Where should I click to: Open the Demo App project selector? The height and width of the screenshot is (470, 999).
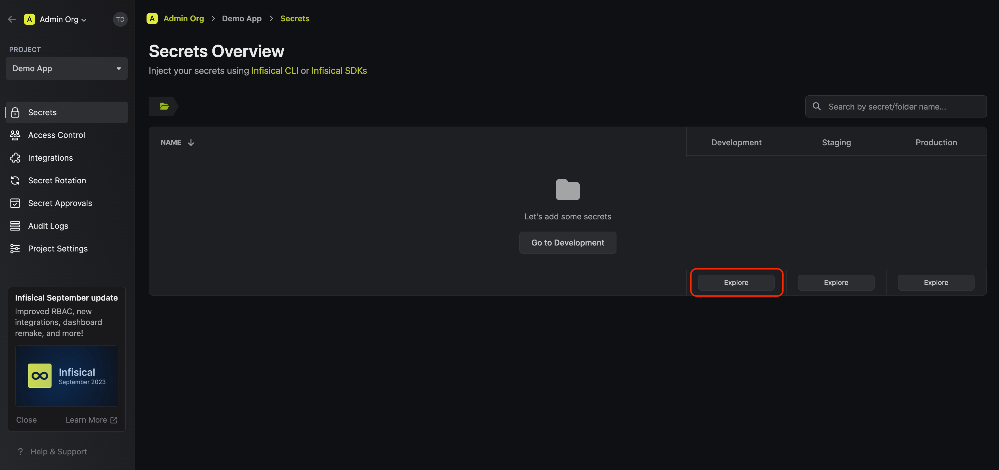(67, 68)
